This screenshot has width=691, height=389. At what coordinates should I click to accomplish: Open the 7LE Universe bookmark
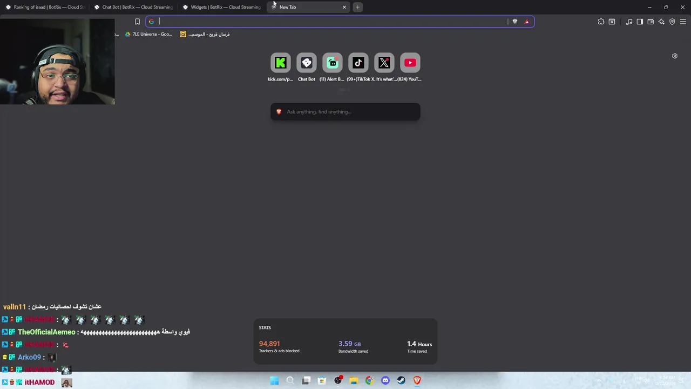pos(148,34)
